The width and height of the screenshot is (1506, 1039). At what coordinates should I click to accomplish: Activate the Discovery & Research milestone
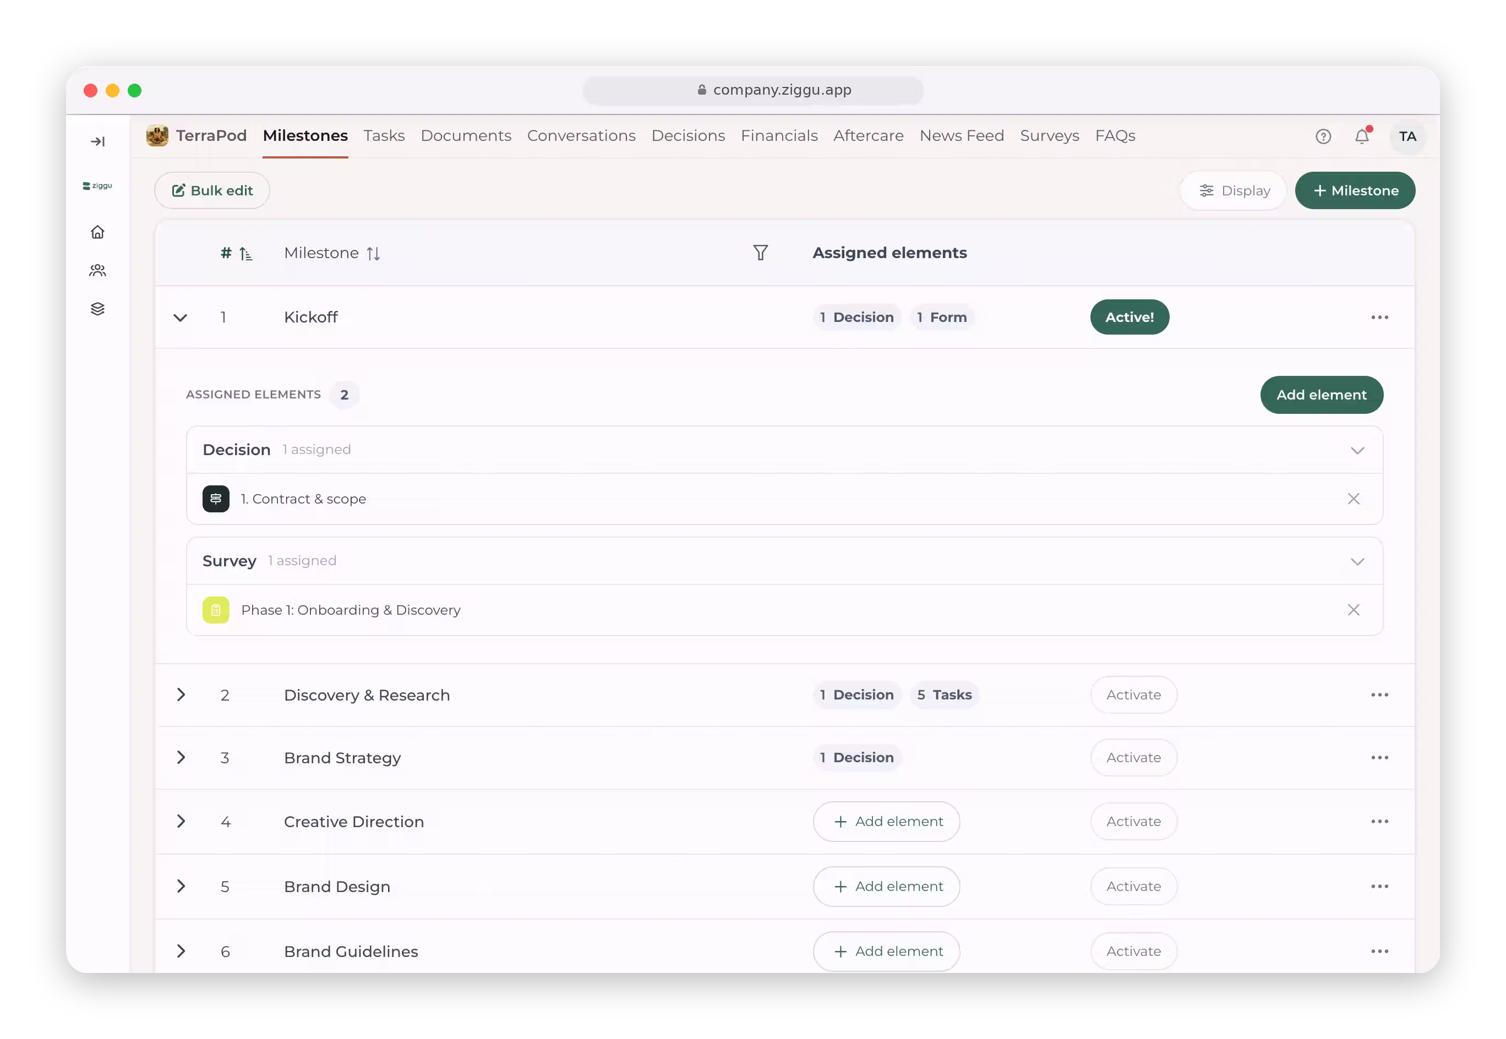point(1133,695)
